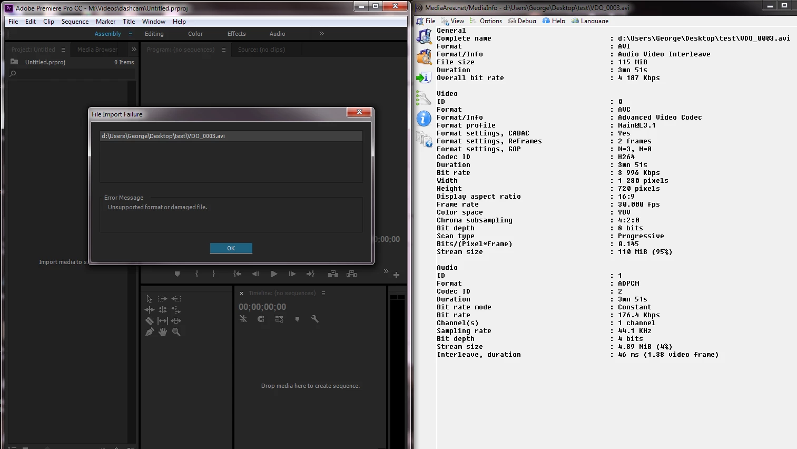Select the Pen tool
This screenshot has height=449, width=797.
point(150,332)
